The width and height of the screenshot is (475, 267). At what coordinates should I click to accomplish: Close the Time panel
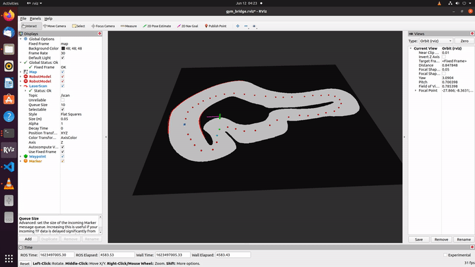coord(472,247)
